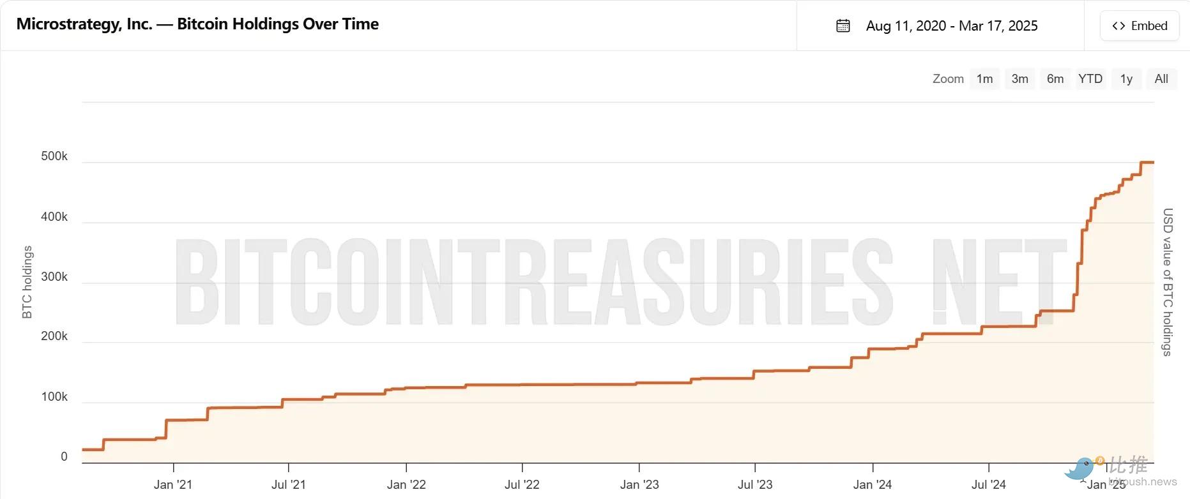Screen dimensions: 1190x499
Task: Click the Jul '22 x-axis tick label
Action: tap(522, 484)
